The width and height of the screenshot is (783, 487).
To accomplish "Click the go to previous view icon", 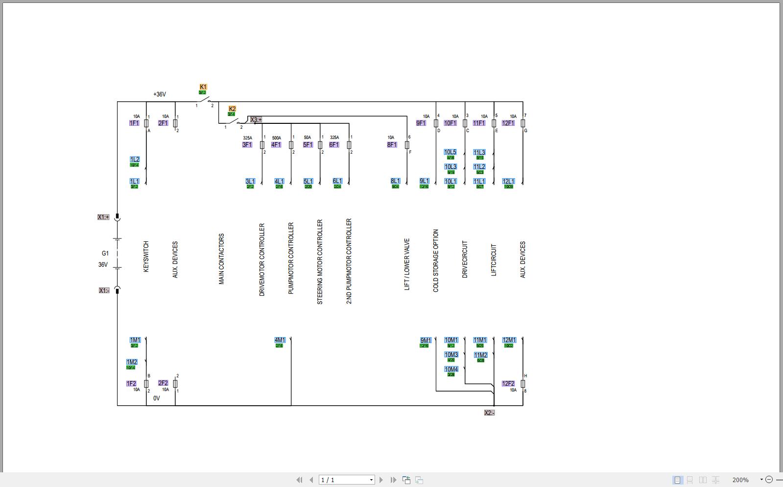I will [x=406, y=480].
